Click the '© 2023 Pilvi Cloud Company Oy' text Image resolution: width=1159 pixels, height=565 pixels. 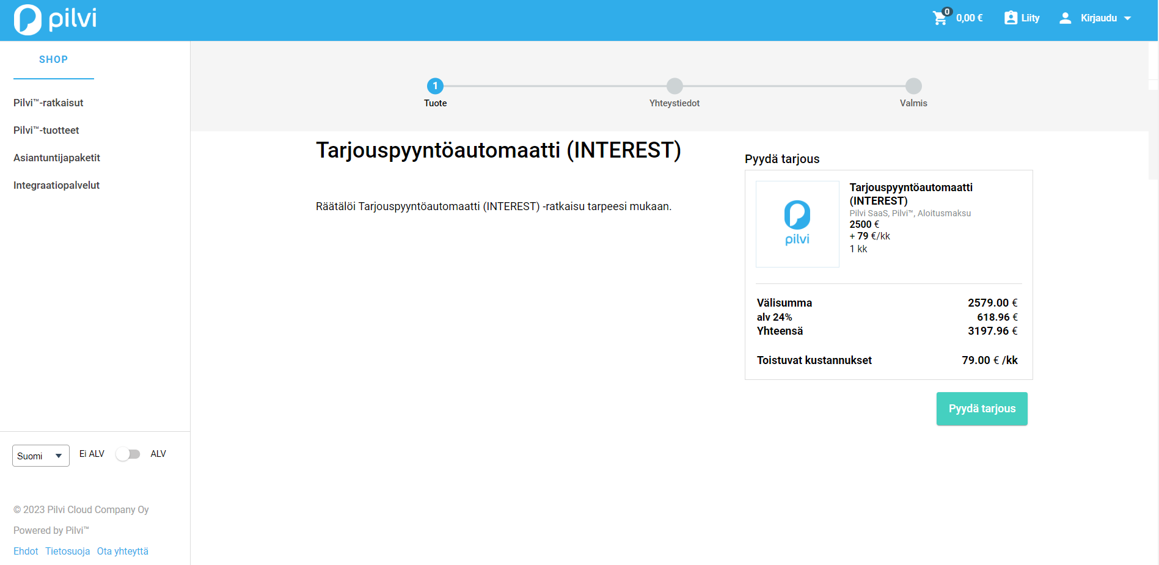coord(81,509)
